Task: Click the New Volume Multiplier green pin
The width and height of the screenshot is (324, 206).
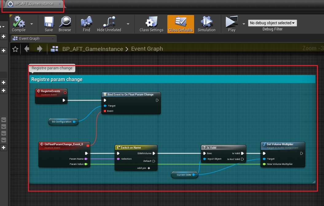Action: click(264, 164)
